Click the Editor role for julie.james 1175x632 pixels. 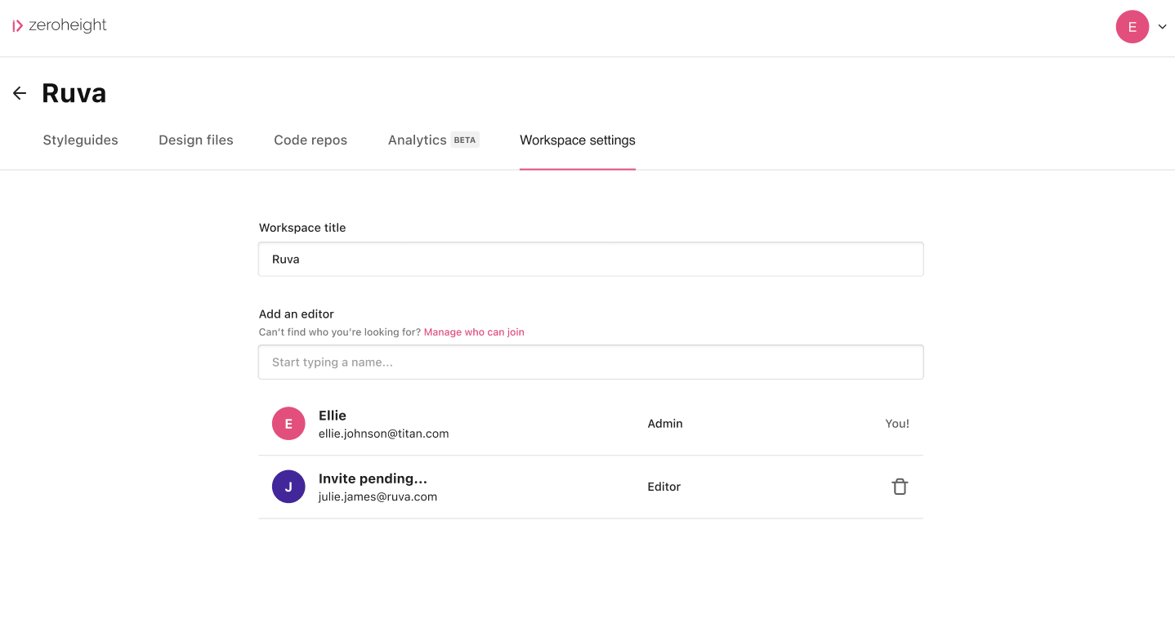pos(664,487)
